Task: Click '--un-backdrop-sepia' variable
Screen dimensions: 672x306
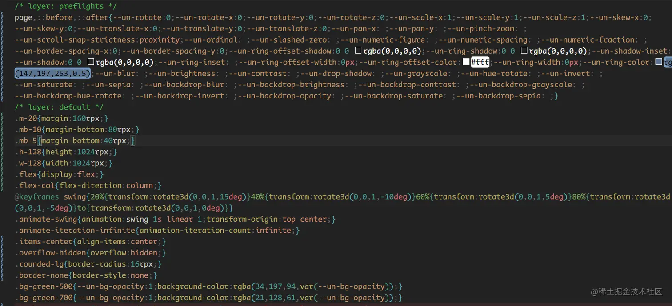Action: [499, 96]
